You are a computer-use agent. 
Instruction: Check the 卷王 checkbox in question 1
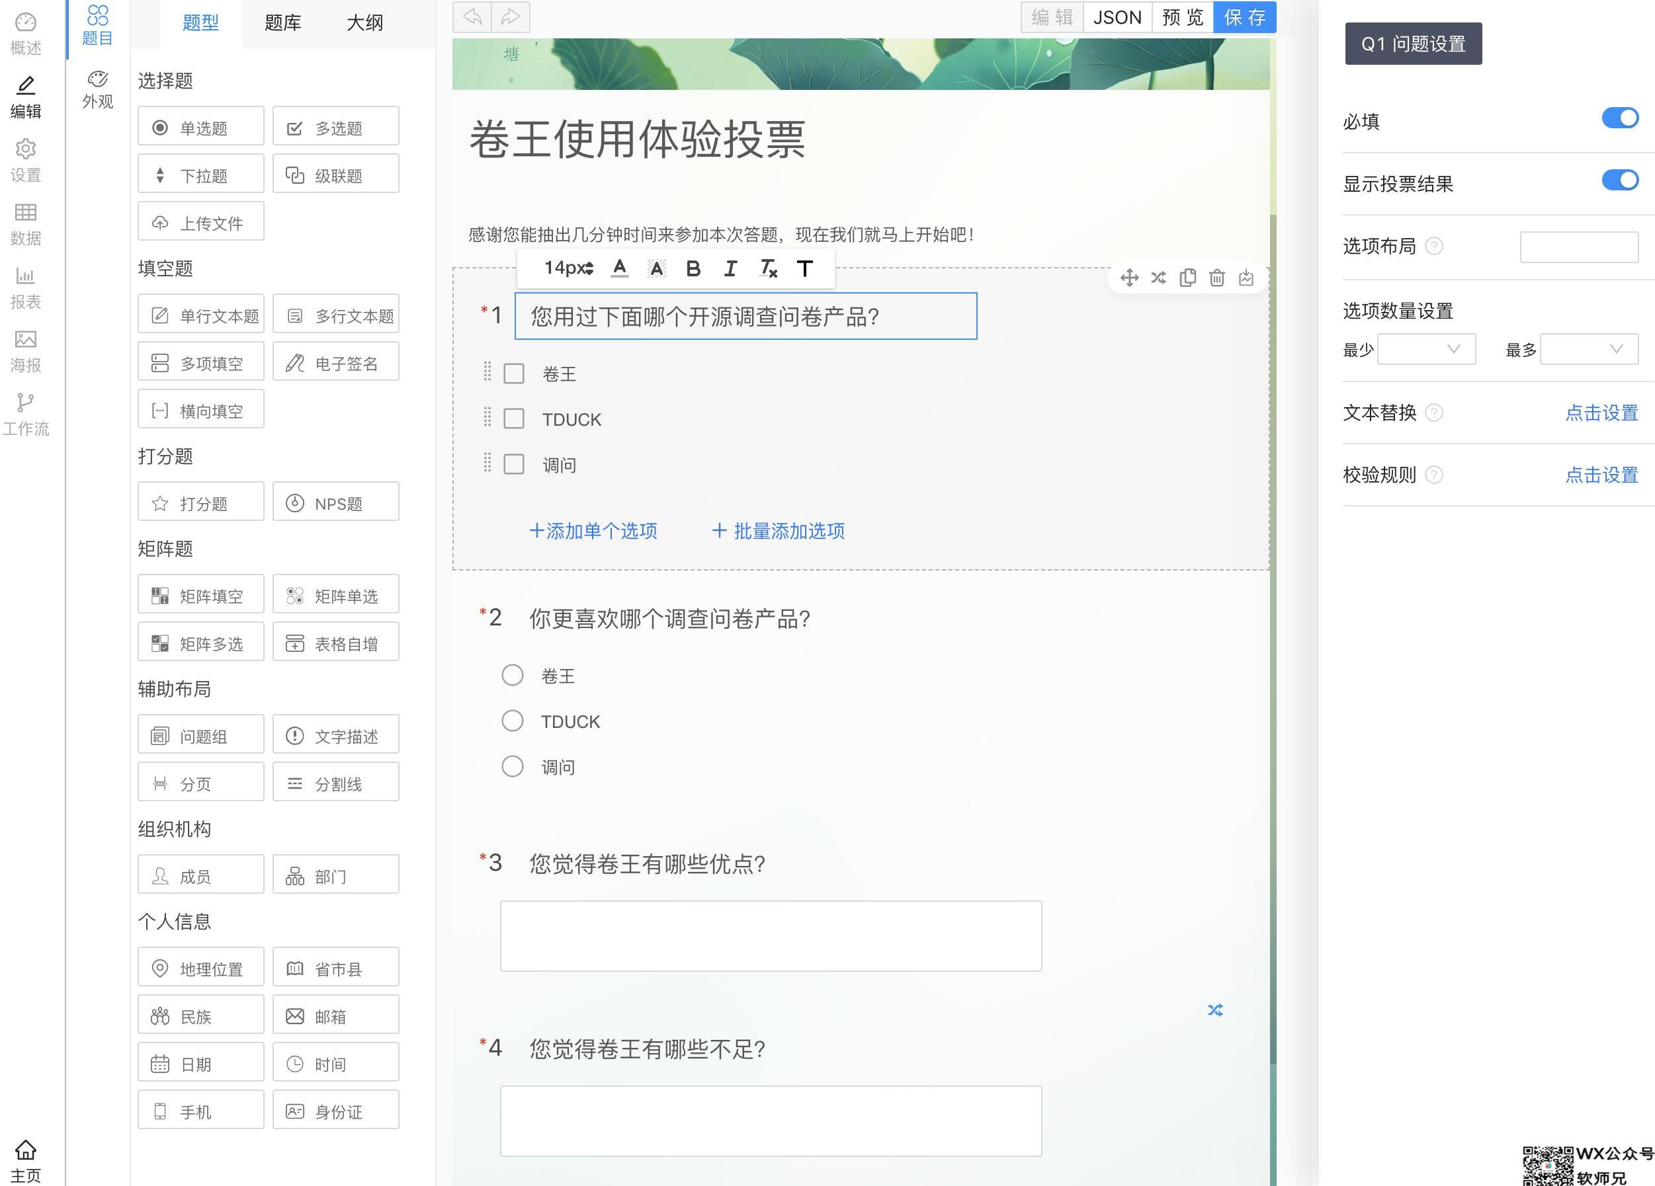click(514, 374)
